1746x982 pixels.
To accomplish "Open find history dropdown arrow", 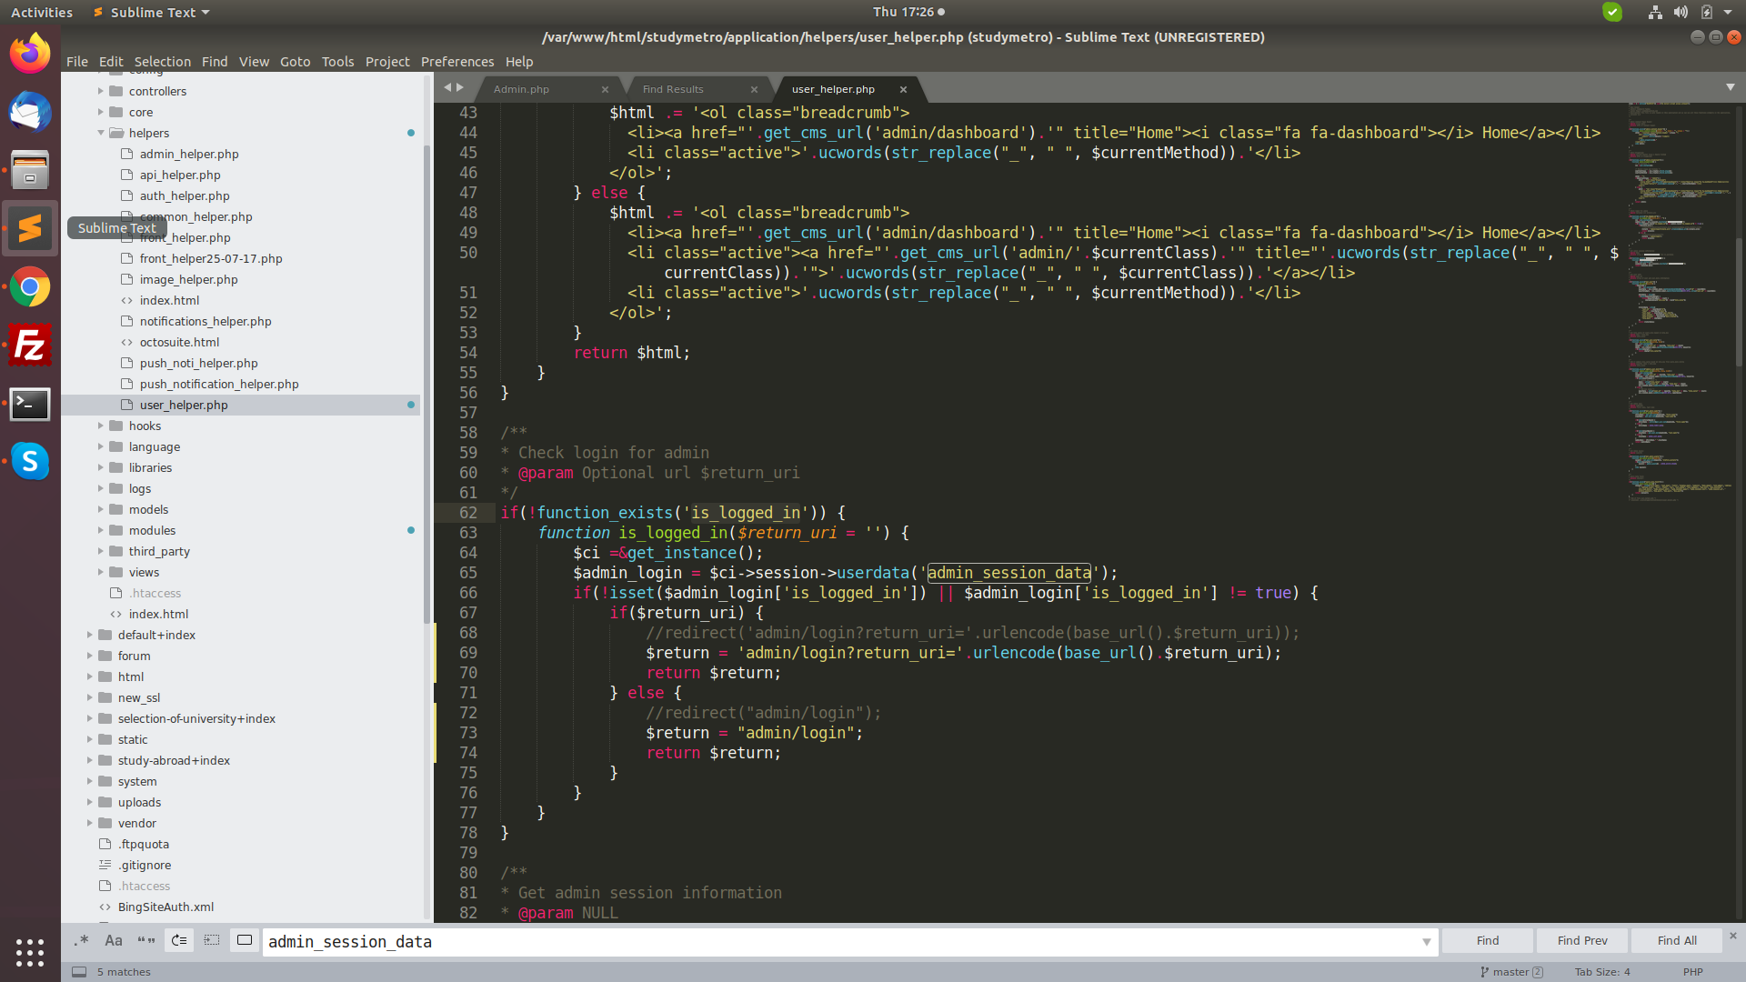I will (x=1426, y=942).
